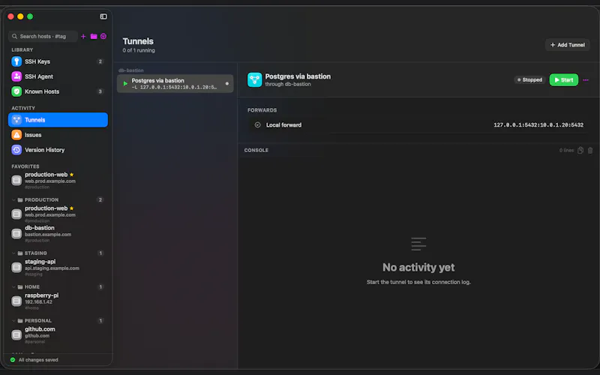Screen dimensions: 600x375
Task: Click the All changes saved status
Action: (38, 360)
